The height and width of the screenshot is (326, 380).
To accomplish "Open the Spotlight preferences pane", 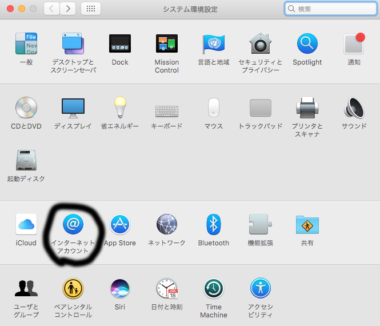I will tap(307, 44).
